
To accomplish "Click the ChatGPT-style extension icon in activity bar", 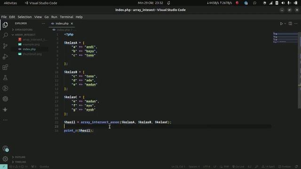I will [x=5, y=99].
